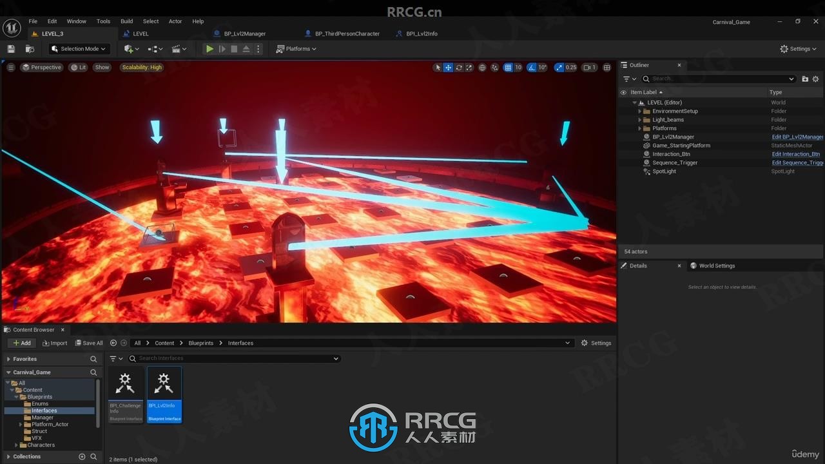Start Play in Editor with green play button
The width and height of the screenshot is (825, 464).
(209, 49)
